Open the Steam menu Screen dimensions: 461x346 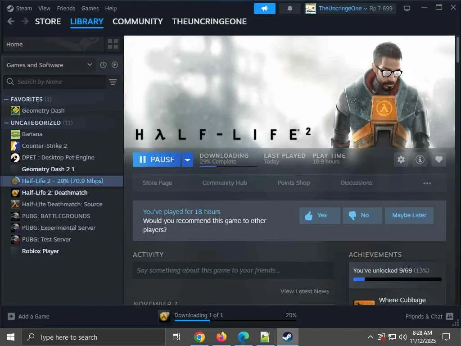coord(24,9)
